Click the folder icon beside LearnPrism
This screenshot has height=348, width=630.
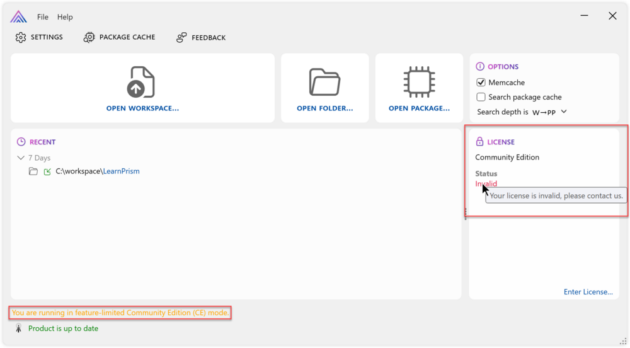pyautogui.click(x=33, y=171)
